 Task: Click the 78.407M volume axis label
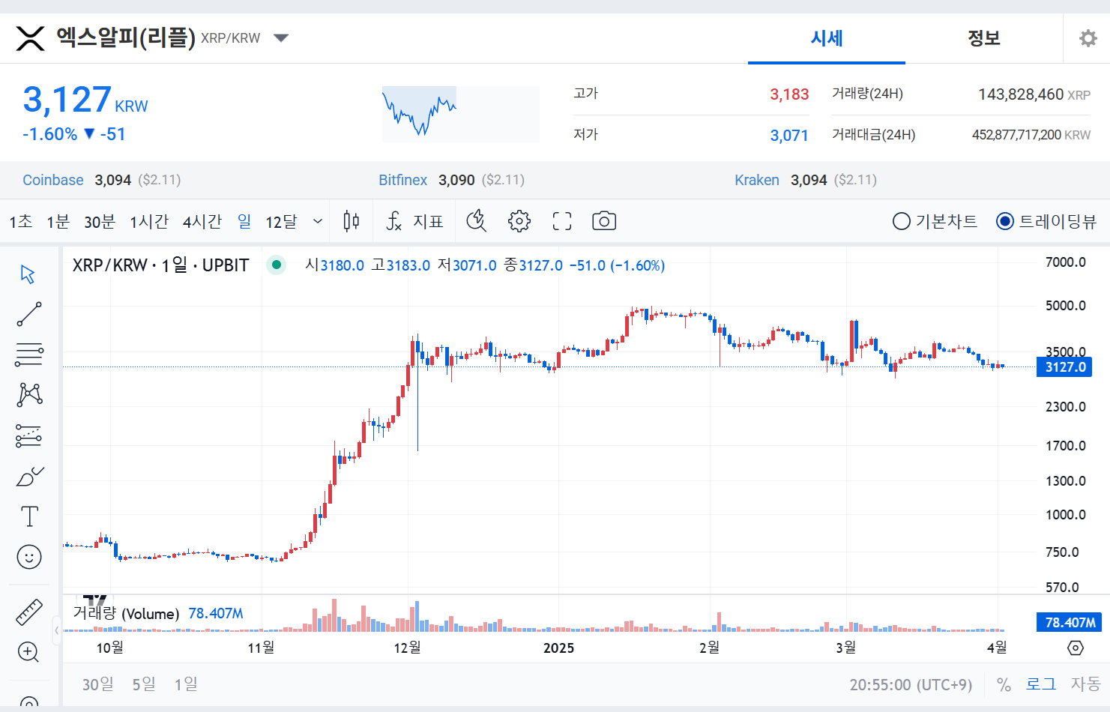tap(1070, 622)
